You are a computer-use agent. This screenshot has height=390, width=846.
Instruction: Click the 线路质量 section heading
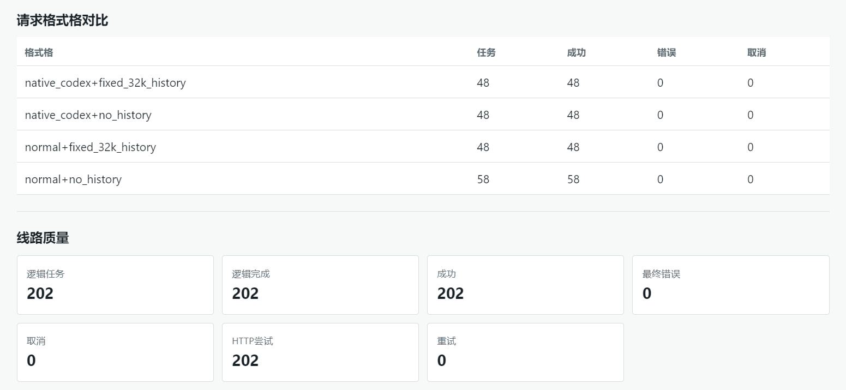[x=43, y=238]
